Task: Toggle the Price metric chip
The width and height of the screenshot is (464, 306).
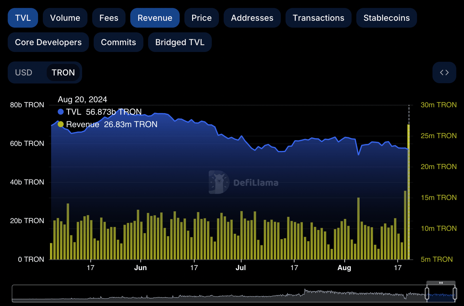Action: click(x=201, y=18)
